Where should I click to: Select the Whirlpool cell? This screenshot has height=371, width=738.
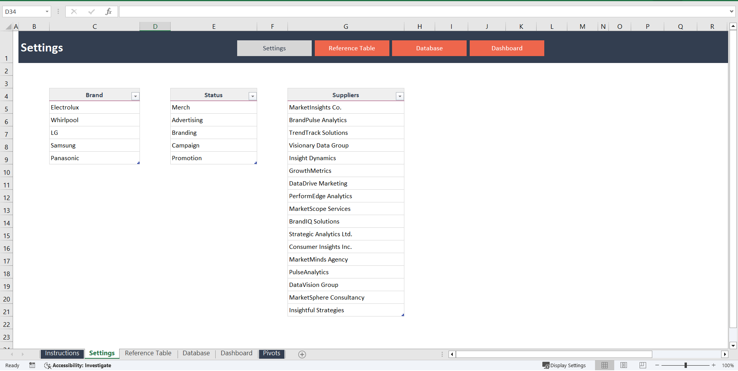[95, 120]
